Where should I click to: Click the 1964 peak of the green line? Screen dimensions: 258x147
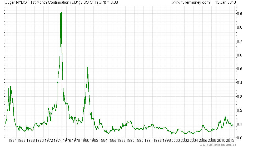click(x=11, y=86)
